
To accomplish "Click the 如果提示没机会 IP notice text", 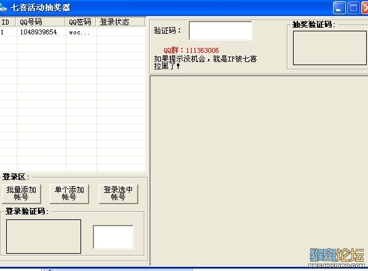I will point(205,63).
